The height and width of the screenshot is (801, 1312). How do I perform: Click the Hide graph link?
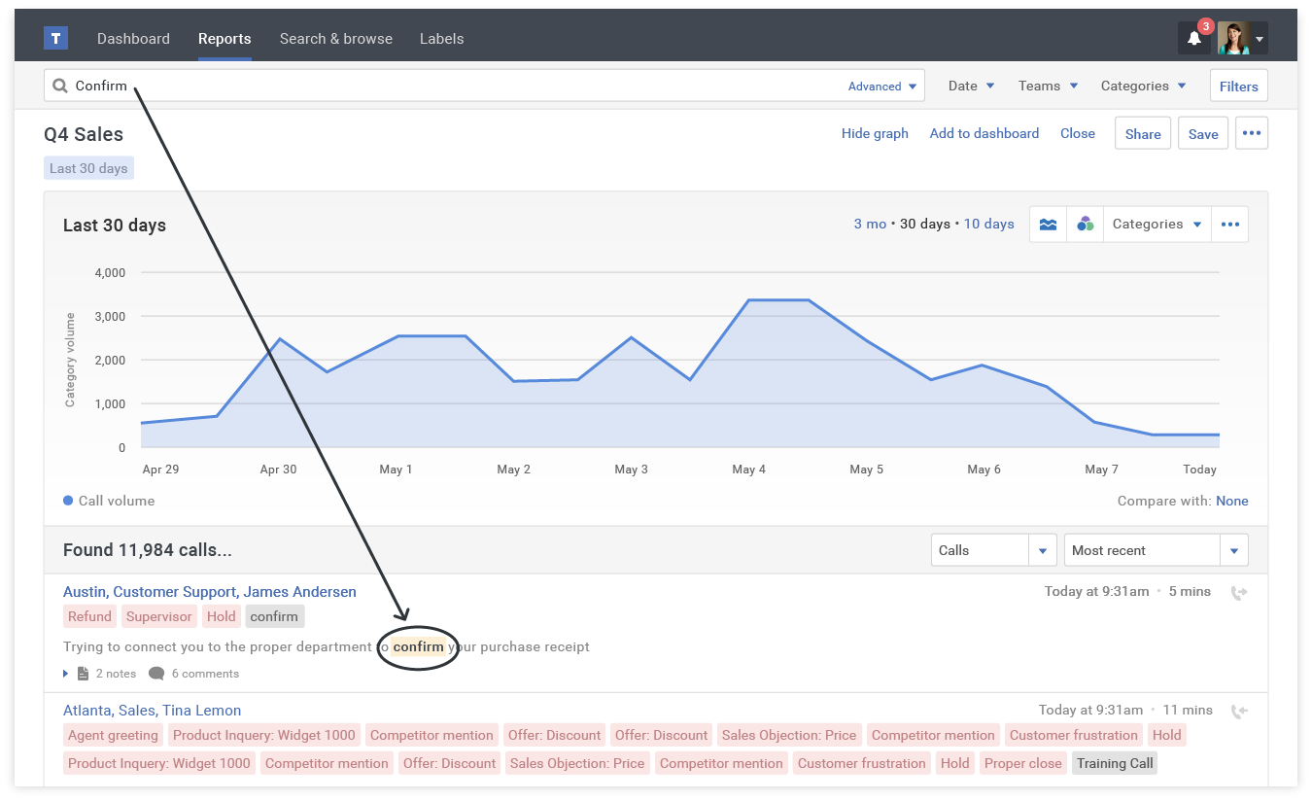(875, 133)
